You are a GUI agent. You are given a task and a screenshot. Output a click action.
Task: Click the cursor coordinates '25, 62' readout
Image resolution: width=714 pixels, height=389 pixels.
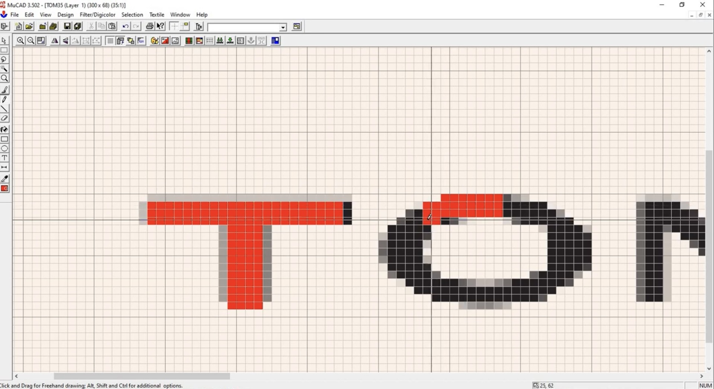click(x=546, y=386)
